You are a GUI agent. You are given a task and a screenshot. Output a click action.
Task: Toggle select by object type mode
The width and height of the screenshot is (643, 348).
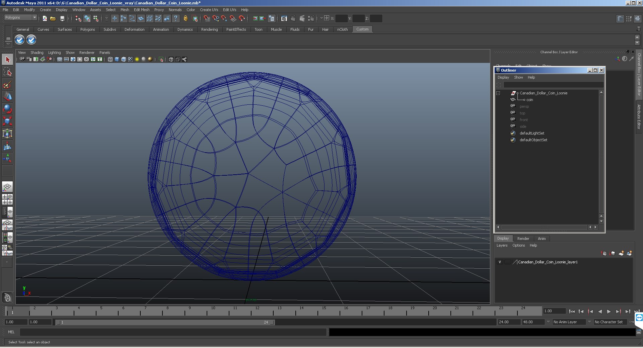tap(87, 19)
